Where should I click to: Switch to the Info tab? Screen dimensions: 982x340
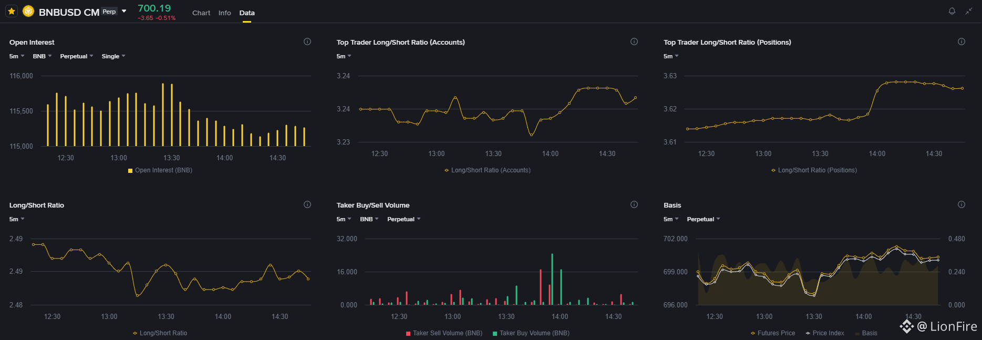click(x=225, y=13)
